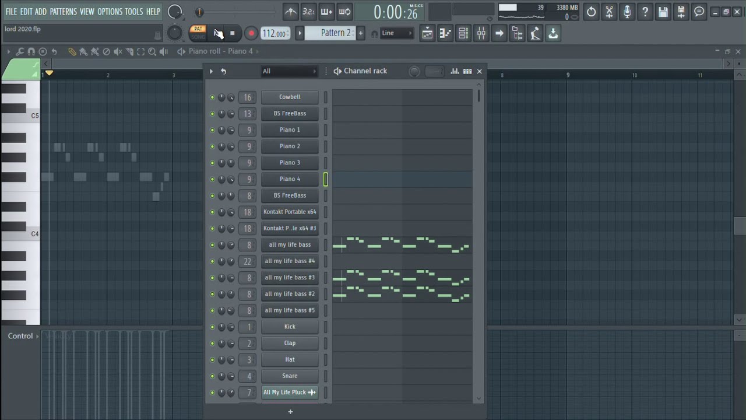Click the step editing mode icon
Viewport: 746px width, 420px height.
(x=326, y=12)
